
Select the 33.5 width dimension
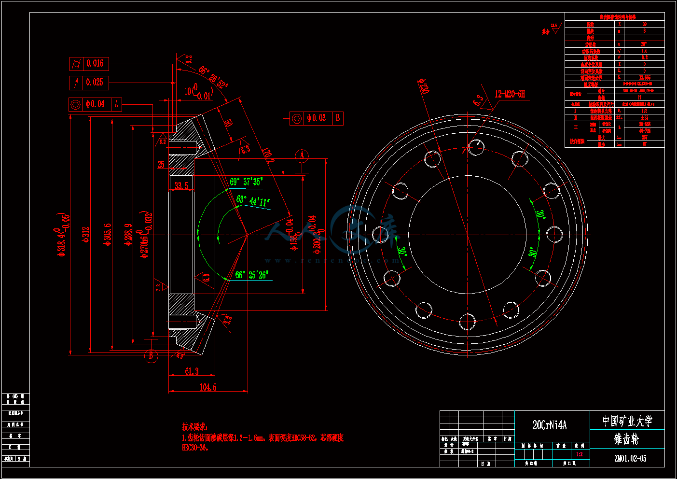point(181,186)
